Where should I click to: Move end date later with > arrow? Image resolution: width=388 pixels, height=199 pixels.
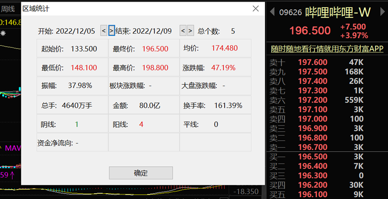point(190,30)
